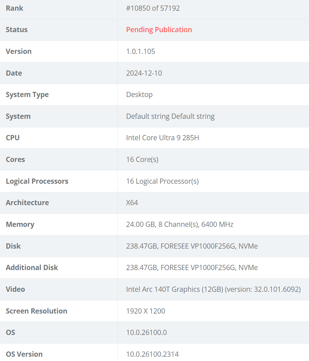
Task: Click the date 2024-12-10
Action: pyautogui.click(x=144, y=73)
